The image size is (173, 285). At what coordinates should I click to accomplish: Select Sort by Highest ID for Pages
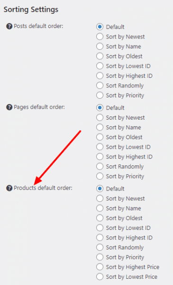coord(100,156)
